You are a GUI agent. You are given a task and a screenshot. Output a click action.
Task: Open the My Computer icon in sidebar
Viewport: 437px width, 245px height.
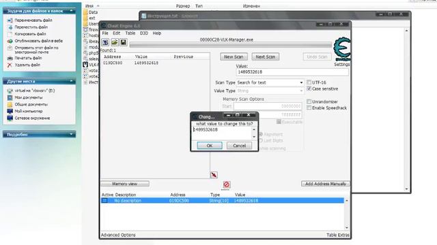point(10,111)
